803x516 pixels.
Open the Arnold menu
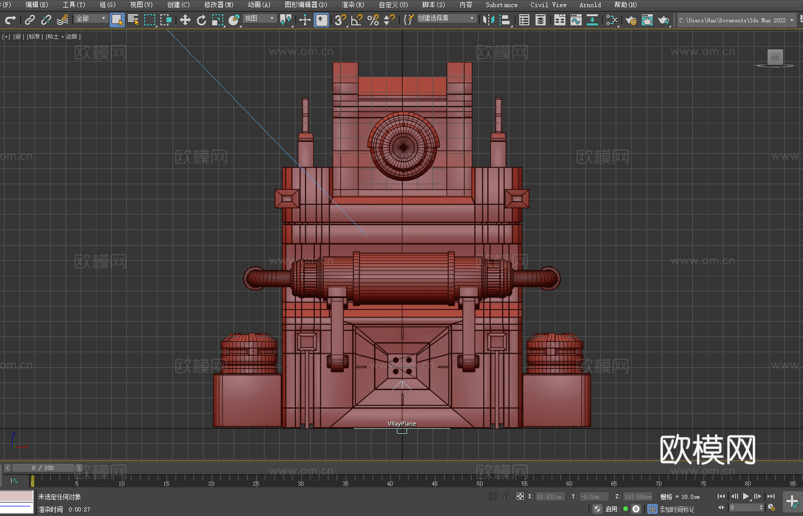tap(590, 5)
